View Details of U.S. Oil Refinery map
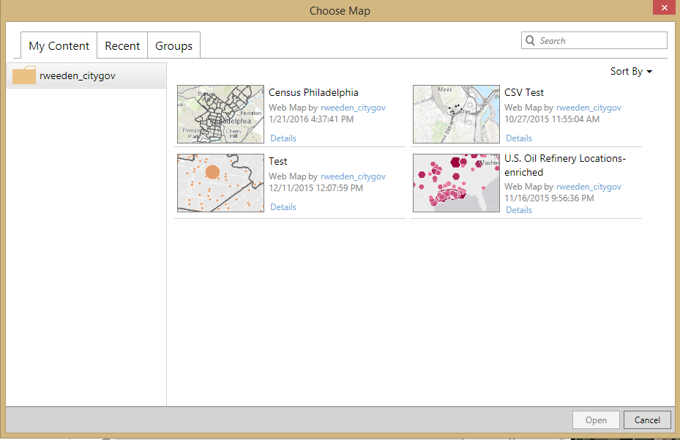This screenshot has height=440, width=680. pos(519,210)
